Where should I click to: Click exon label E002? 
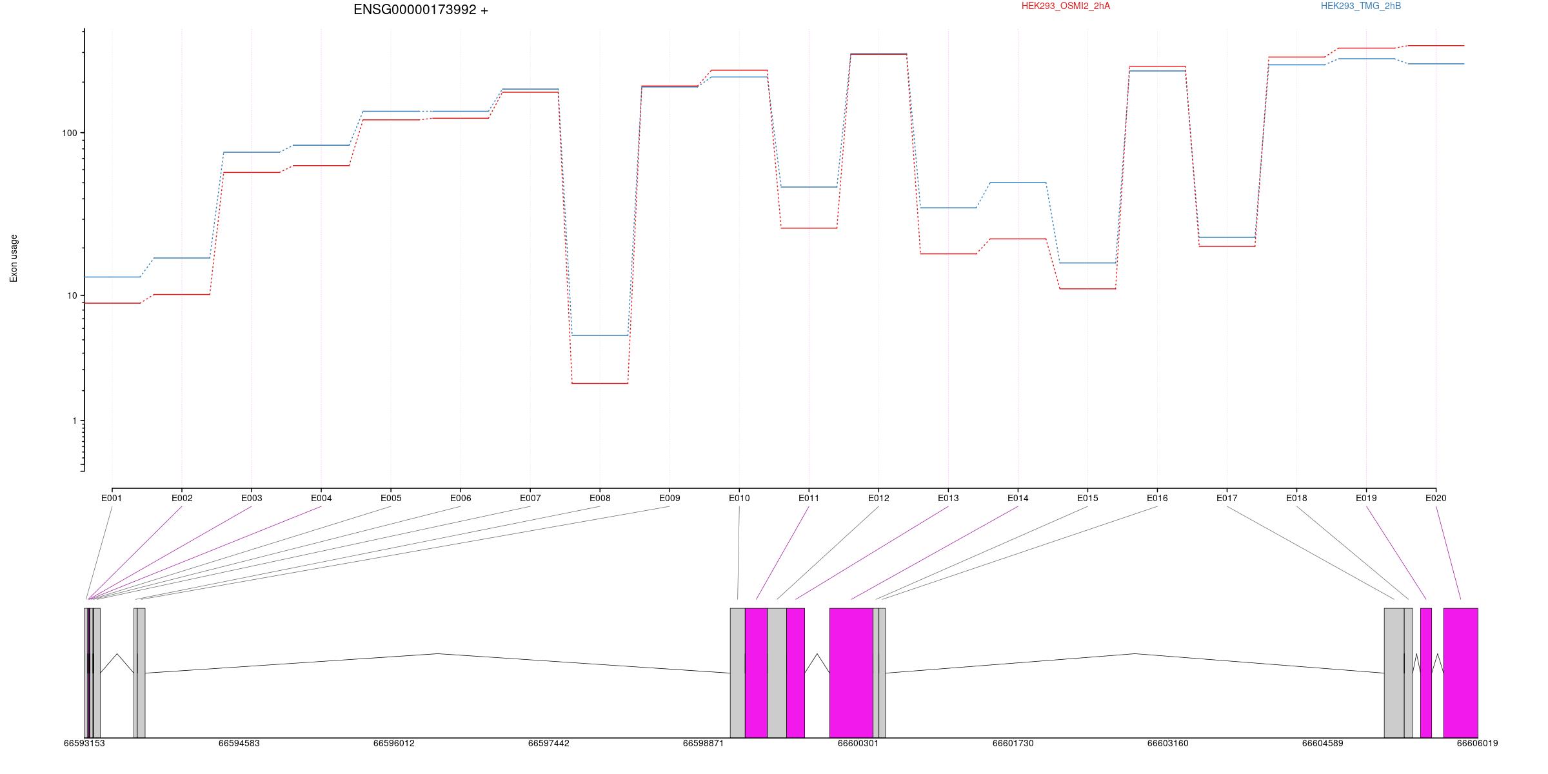click(x=182, y=498)
